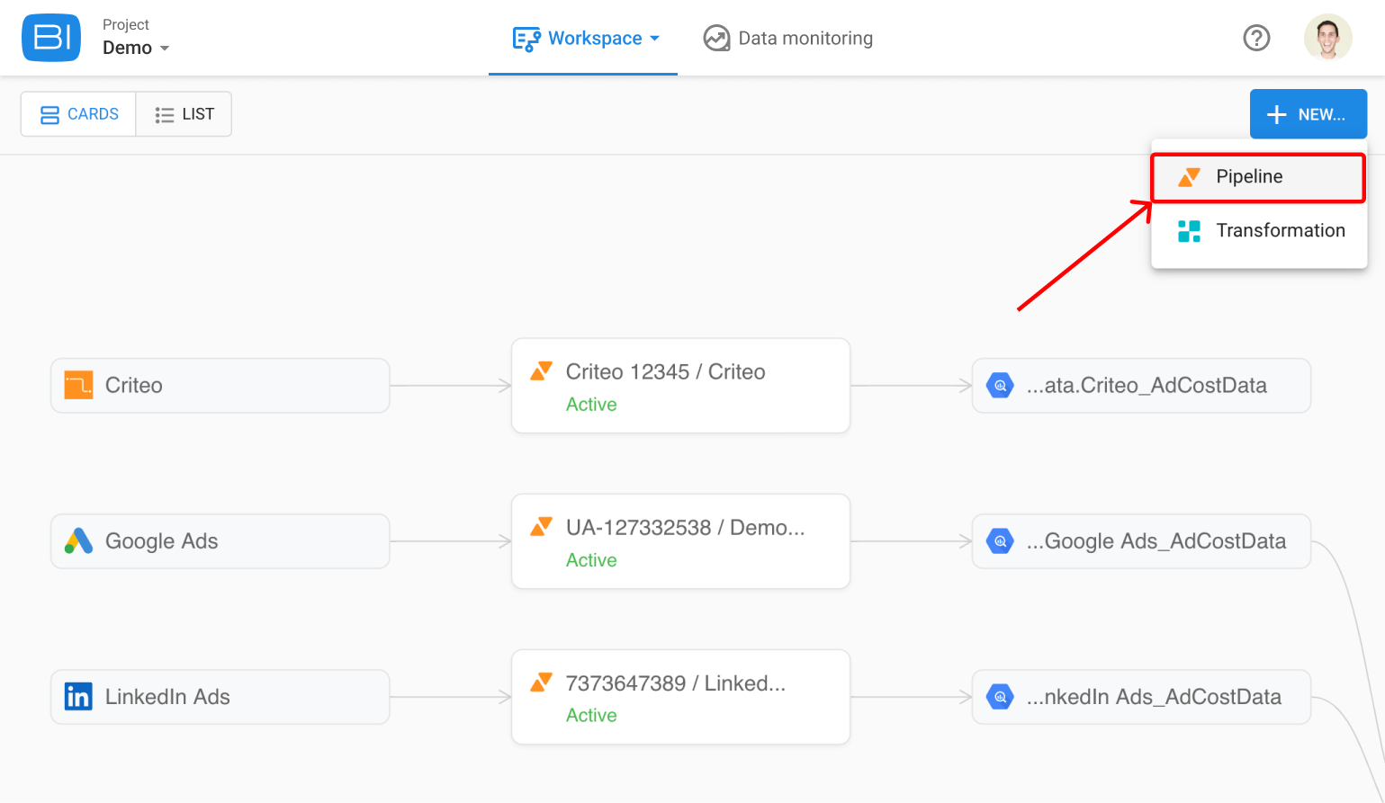Switch to the Workspace tab label

[x=595, y=39]
